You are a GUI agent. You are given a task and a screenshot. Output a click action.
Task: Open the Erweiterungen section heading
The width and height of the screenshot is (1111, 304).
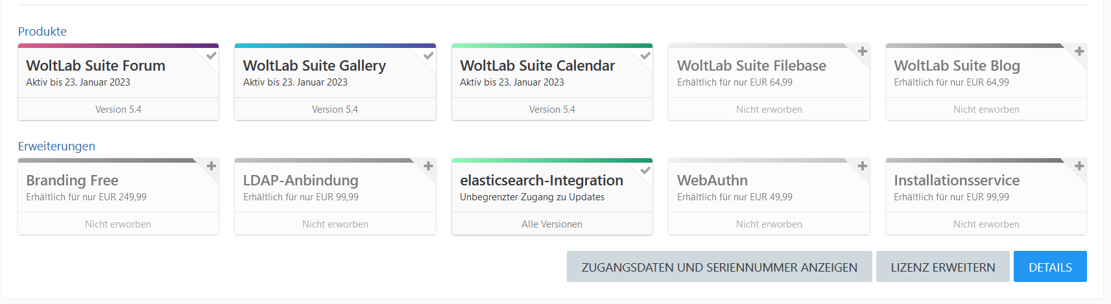tap(56, 146)
